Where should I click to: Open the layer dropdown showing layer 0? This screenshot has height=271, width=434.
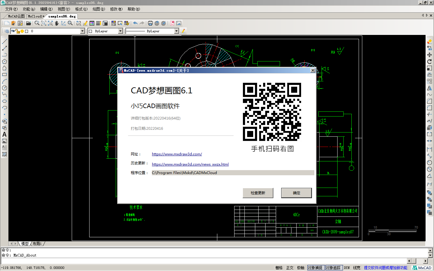tap(82, 31)
